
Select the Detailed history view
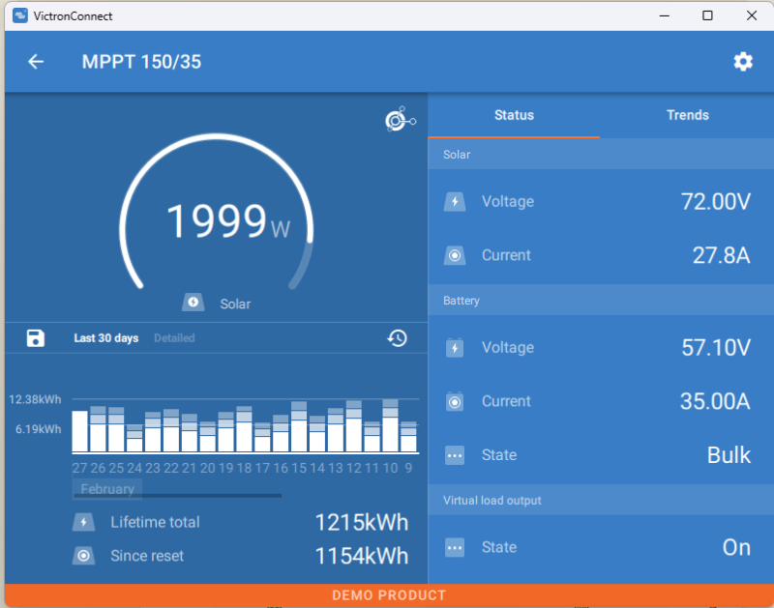coord(174,338)
